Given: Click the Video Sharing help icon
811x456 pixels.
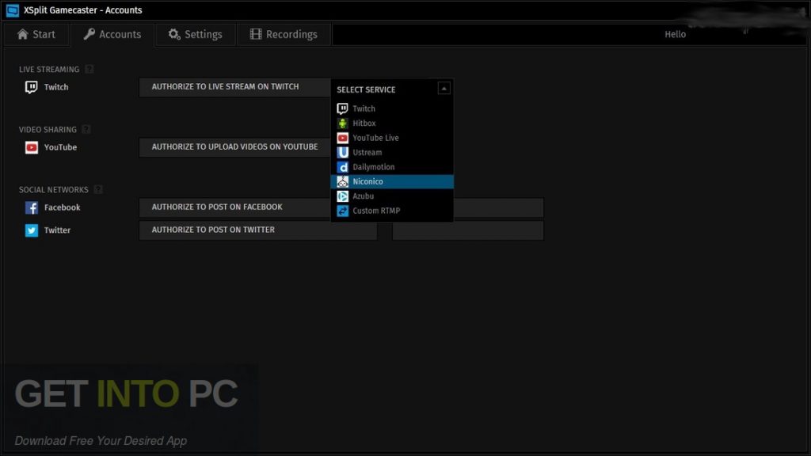Looking at the screenshot, I should point(86,129).
